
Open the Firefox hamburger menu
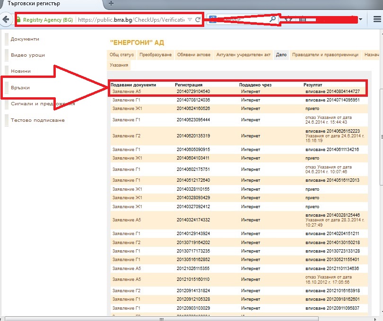[x=376, y=20]
